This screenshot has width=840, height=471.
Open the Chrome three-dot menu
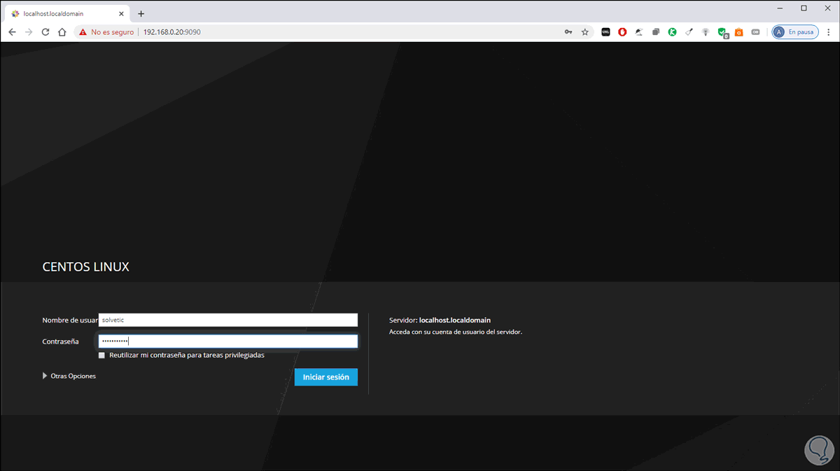point(829,32)
